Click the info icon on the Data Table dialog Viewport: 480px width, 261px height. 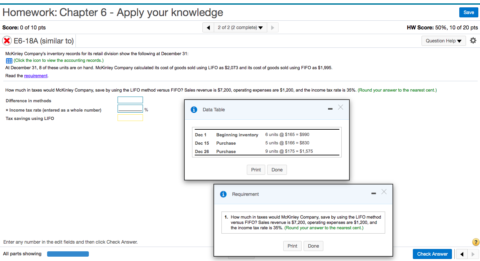point(194,109)
